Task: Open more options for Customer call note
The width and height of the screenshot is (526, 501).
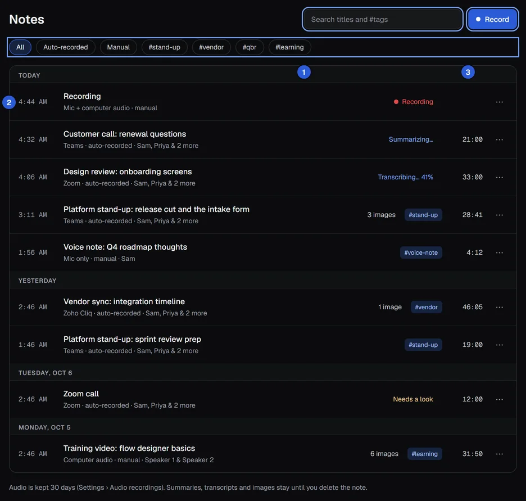Action: (499, 139)
